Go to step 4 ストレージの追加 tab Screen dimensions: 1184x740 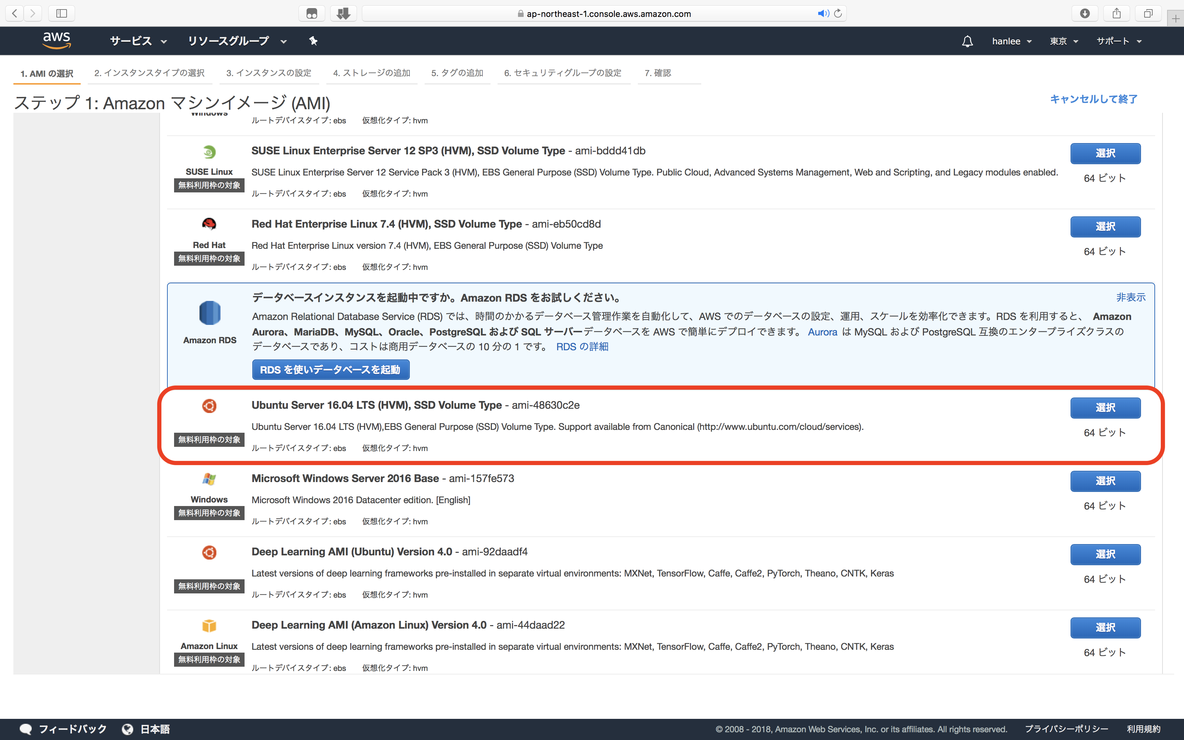pos(372,73)
